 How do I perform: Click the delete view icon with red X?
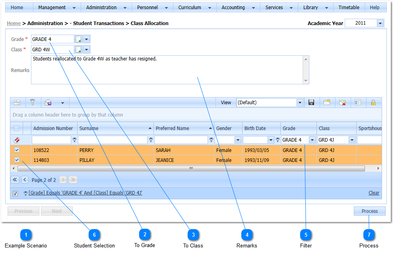click(x=342, y=103)
